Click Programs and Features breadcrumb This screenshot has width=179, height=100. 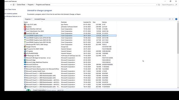(x=43, y=5)
